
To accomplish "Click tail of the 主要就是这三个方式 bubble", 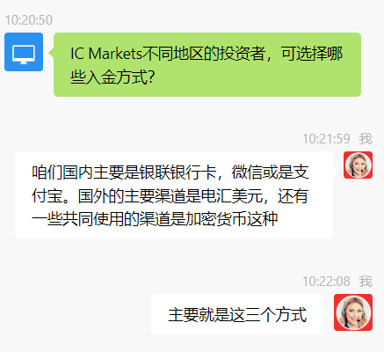I will 324,313.
